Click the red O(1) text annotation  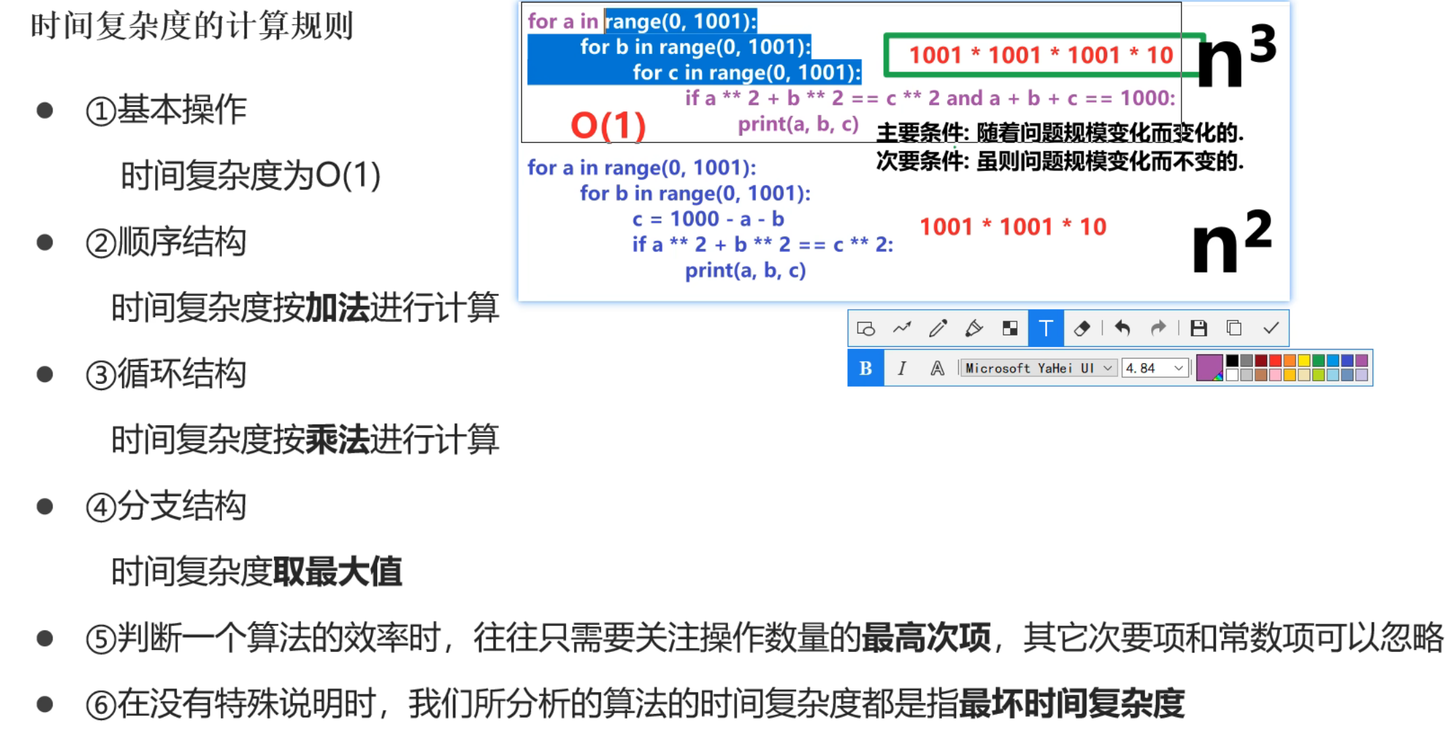click(x=608, y=126)
